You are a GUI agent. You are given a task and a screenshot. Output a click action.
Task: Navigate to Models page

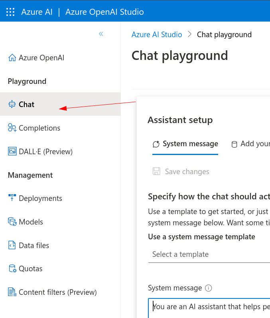pos(60,222)
